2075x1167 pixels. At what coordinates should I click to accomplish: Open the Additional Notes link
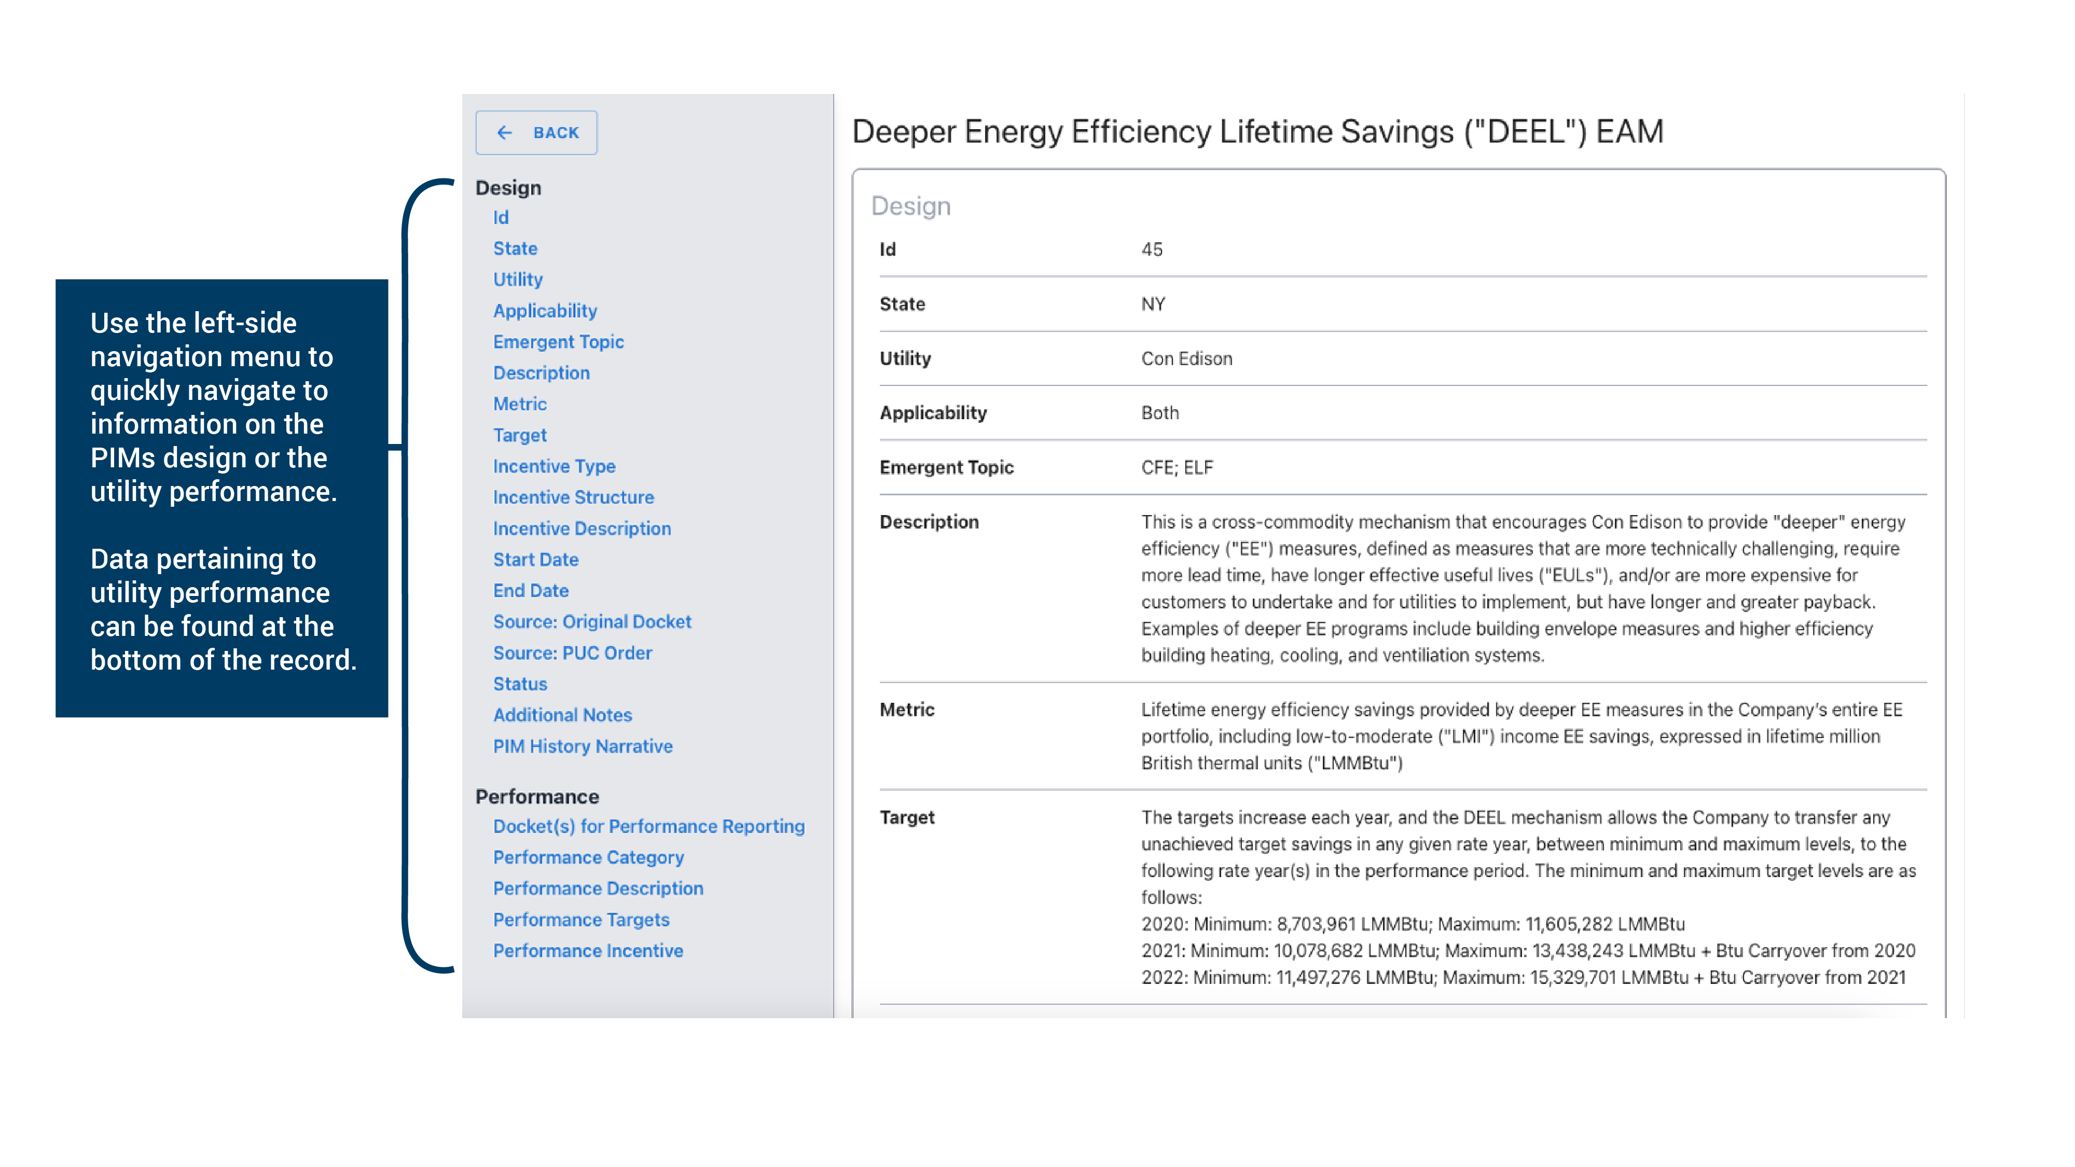point(563,715)
